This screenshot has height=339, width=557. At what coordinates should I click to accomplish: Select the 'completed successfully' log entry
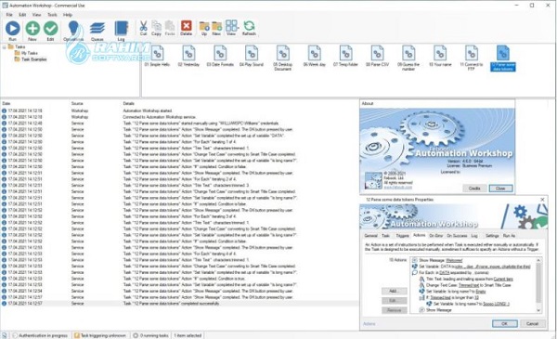click(x=179, y=304)
